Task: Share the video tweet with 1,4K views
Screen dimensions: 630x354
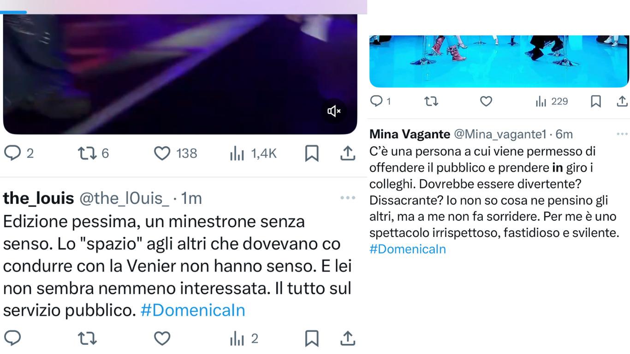Action: pyautogui.click(x=348, y=153)
